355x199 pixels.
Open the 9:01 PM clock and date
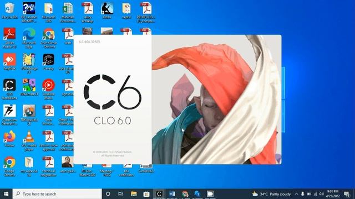coord(333,194)
